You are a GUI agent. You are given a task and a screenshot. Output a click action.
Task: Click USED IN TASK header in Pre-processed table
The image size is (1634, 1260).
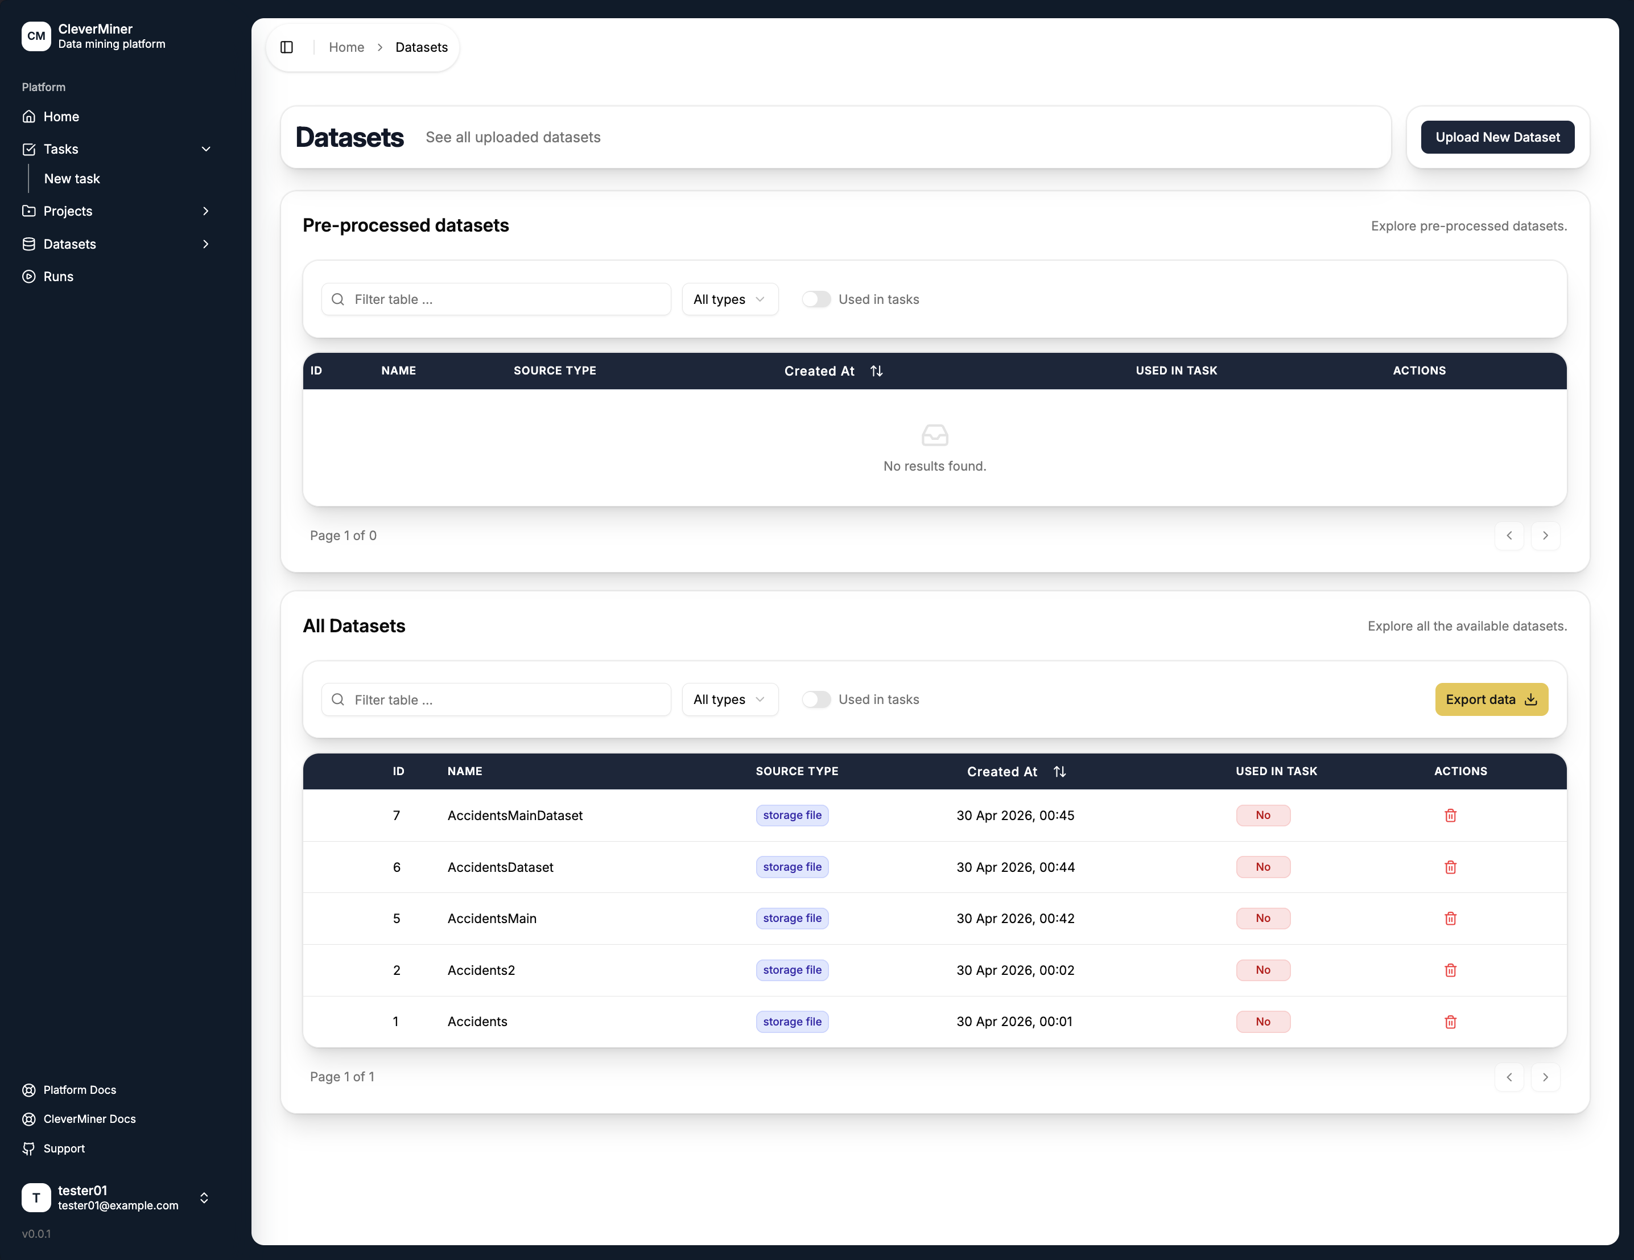click(1176, 370)
